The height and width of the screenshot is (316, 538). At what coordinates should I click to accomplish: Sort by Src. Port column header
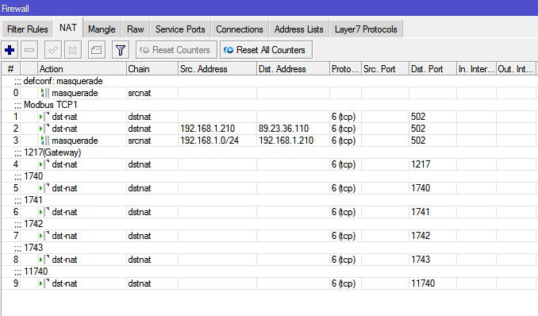[385, 69]
